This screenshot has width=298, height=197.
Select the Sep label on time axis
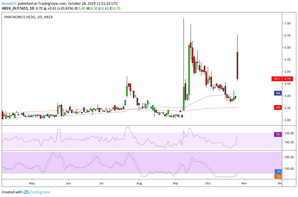pyautogui.click(x=175, y=183)
